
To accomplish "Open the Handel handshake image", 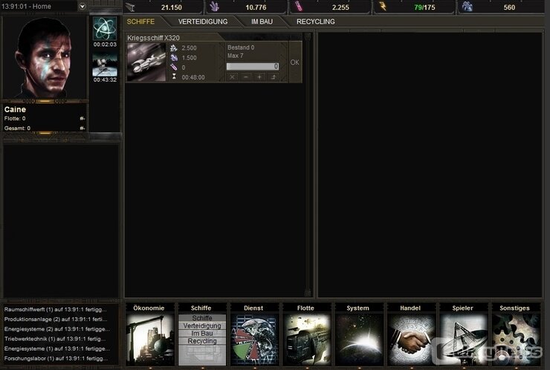I will [411, 340].
